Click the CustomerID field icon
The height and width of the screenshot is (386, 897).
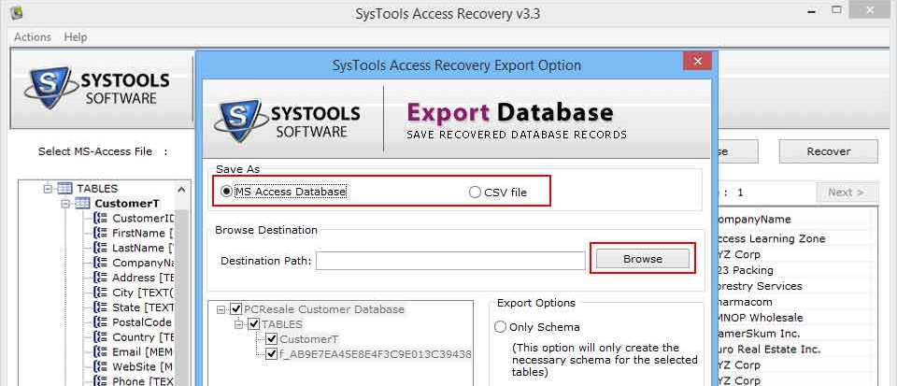[x=100, y=218]
